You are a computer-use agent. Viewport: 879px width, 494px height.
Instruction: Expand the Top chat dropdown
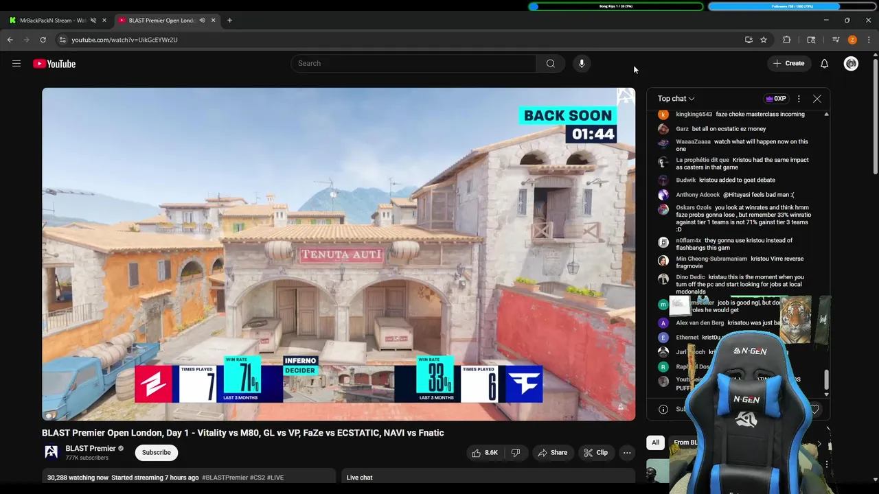[x=676, y=99]
